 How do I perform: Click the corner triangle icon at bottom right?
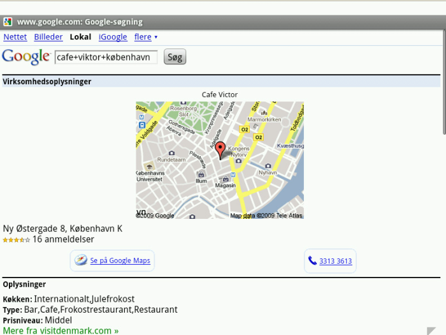(431, 331)
